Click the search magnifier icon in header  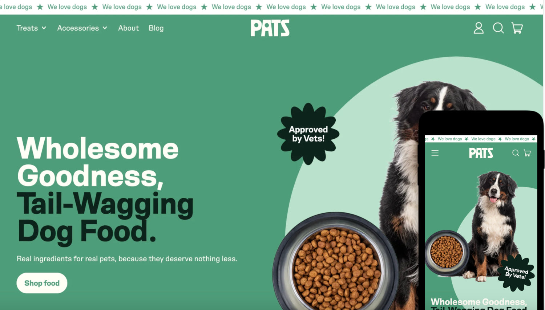(498, 28)
